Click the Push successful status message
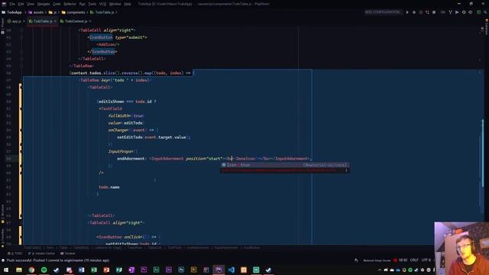489x275 pixels. coord(58,260)
